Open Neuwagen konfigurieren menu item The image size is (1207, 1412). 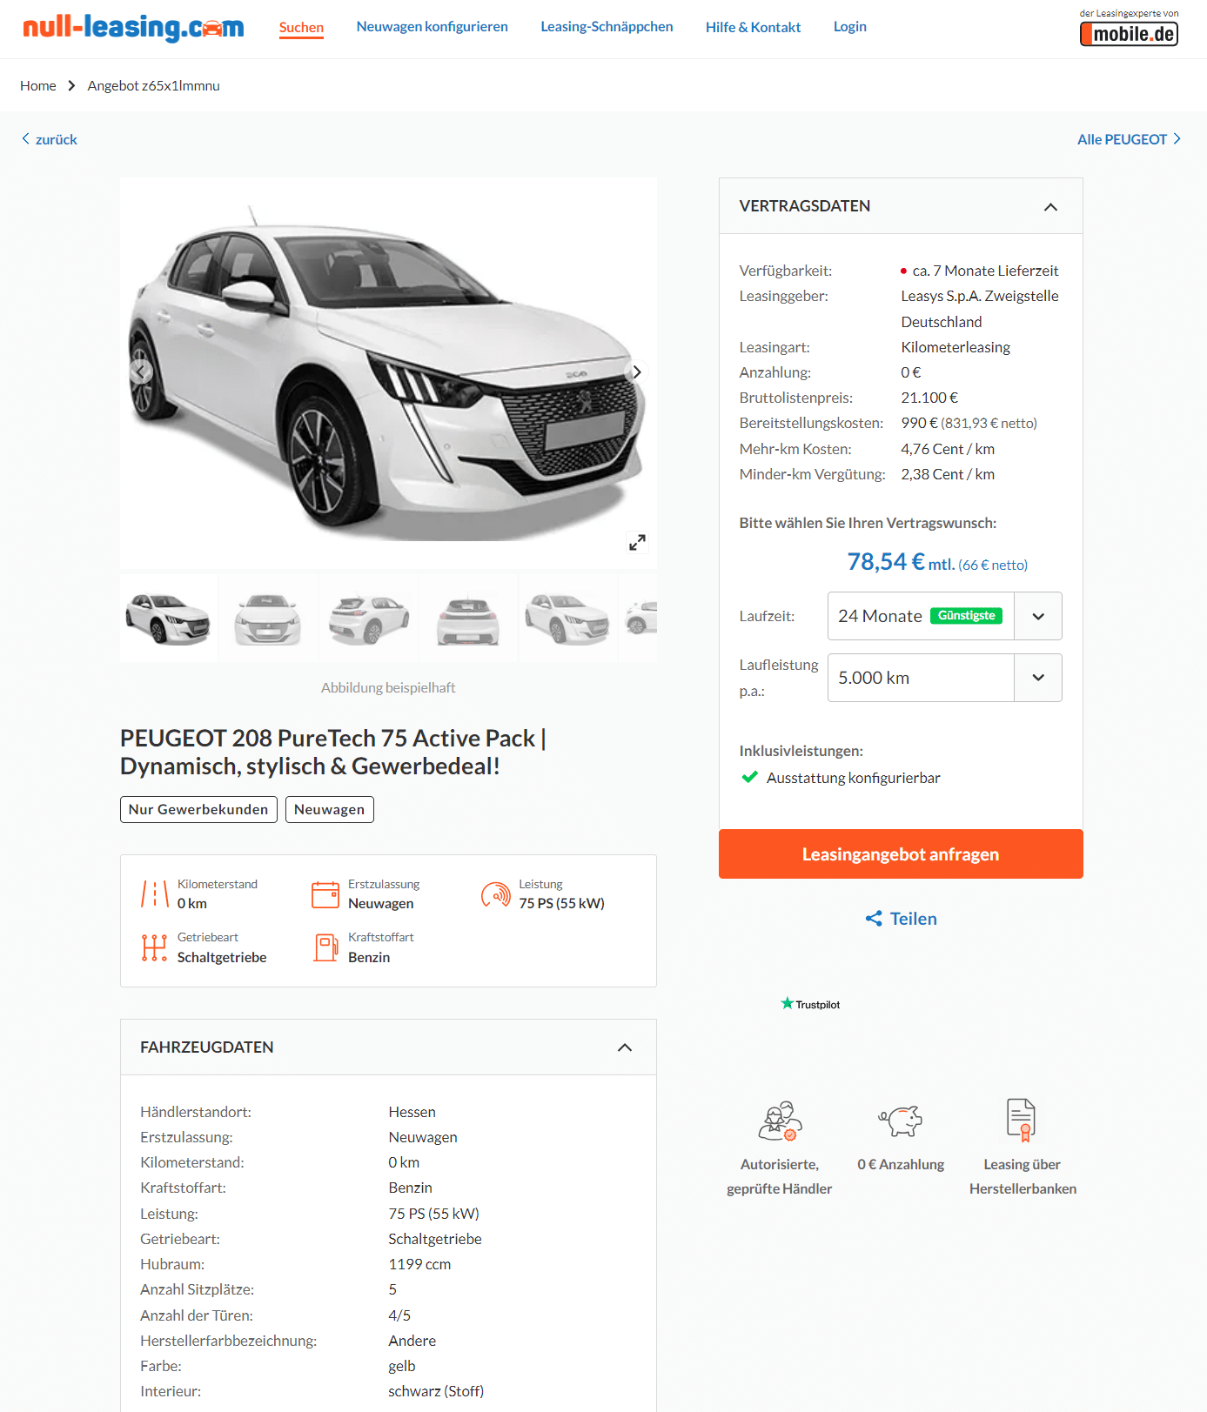(433, 27)
